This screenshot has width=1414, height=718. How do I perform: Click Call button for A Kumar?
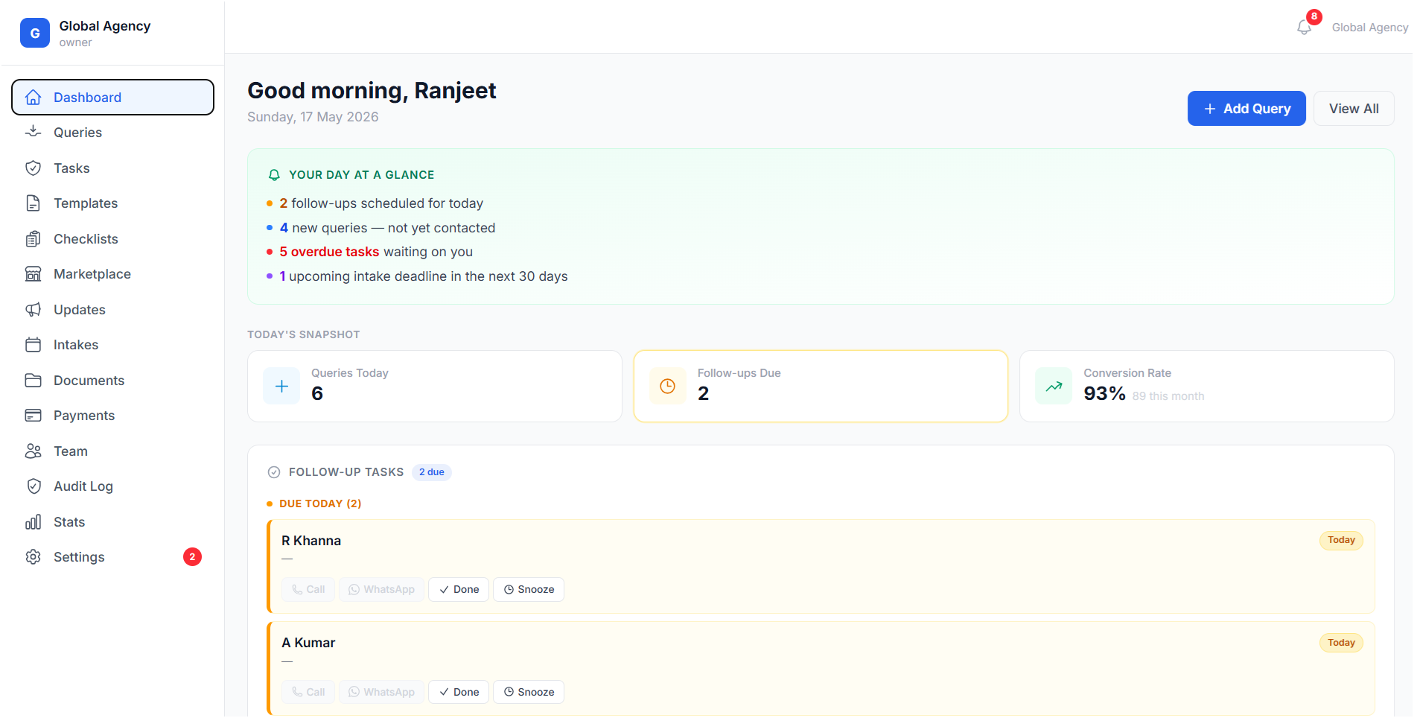coord(308,692)
